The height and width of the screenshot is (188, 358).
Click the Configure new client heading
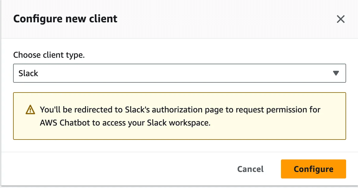(65, 19)
